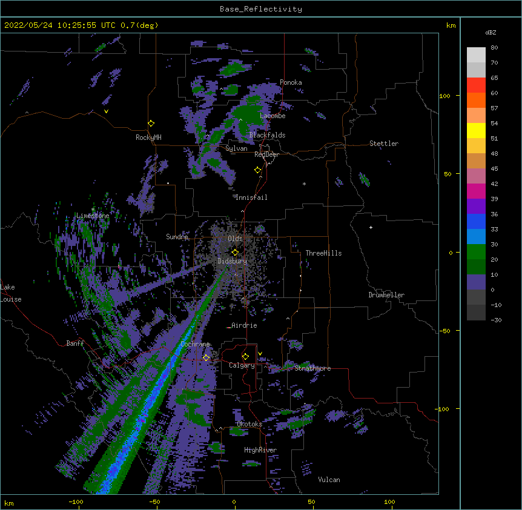Click the Lacombe town label

(x=273, y=116)
